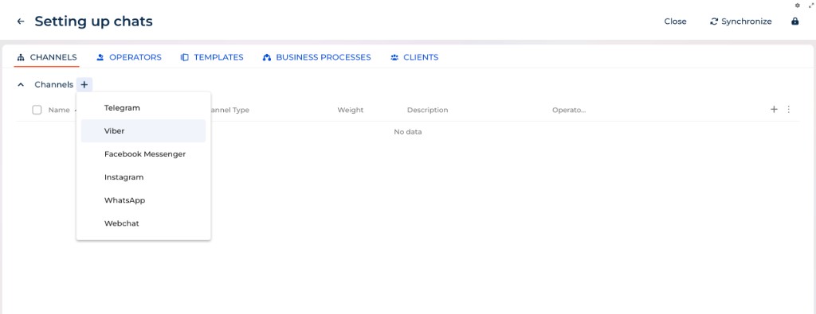
Task: Click the plus next to Channels heading
Action: click(x=84, y=84)
